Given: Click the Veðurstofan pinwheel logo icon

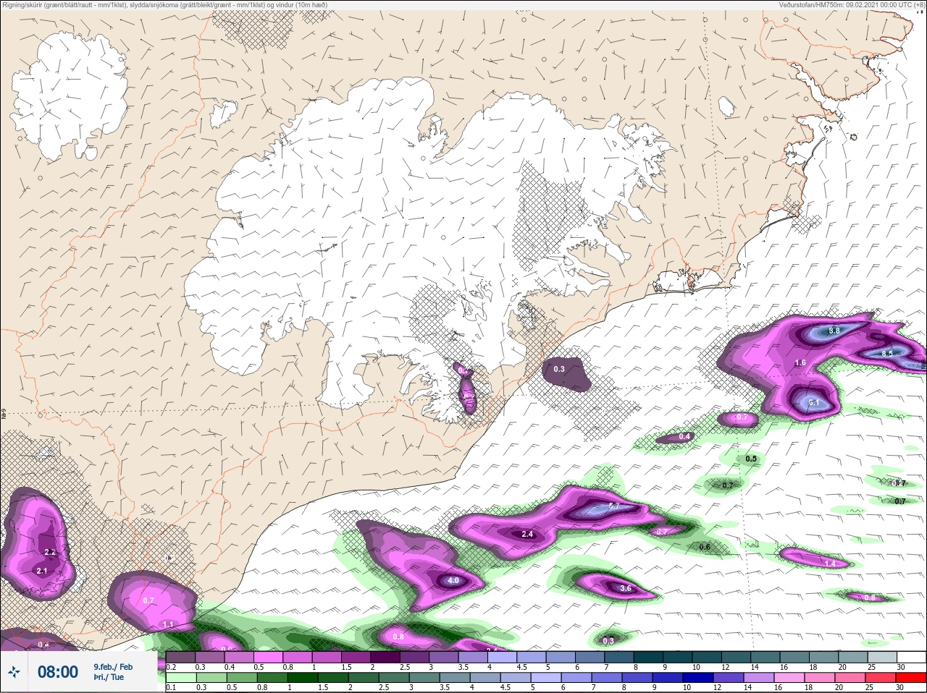Looking at the screenshot, I should (14, 672).
